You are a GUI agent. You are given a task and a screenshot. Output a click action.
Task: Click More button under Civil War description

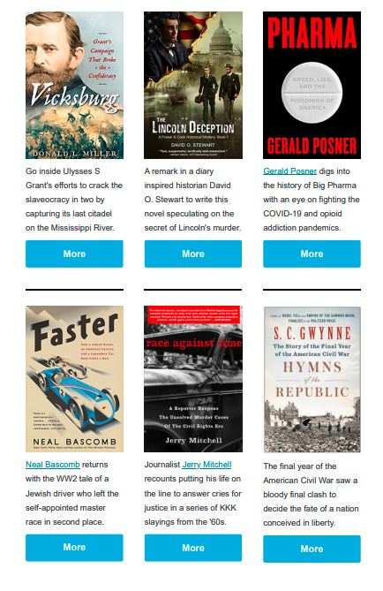(312, 549)
